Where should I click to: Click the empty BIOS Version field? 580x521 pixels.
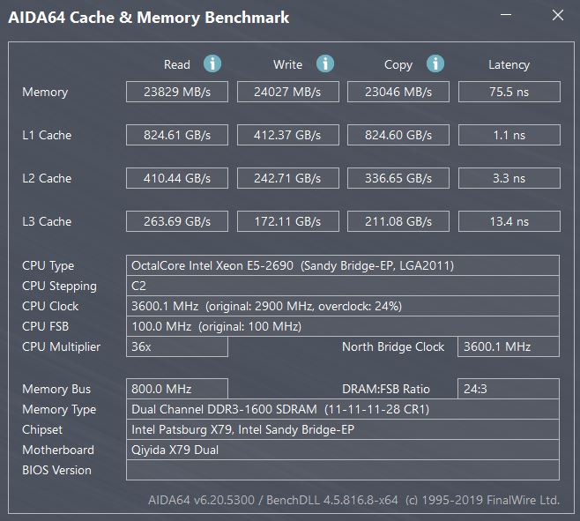(x=343, y=470)
